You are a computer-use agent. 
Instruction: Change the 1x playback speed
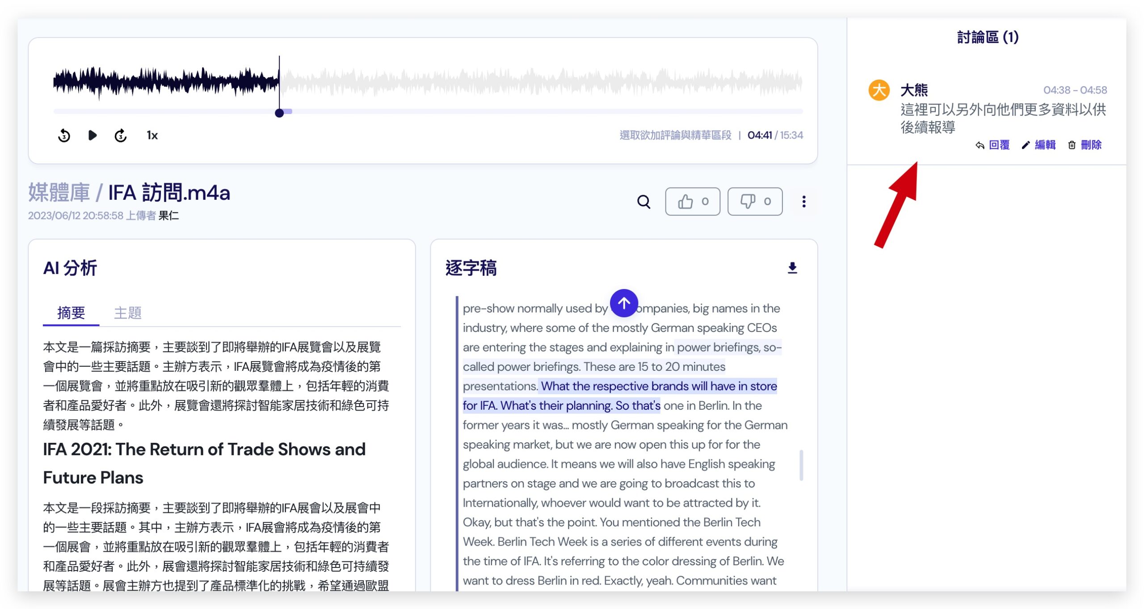tap(152, 135)
